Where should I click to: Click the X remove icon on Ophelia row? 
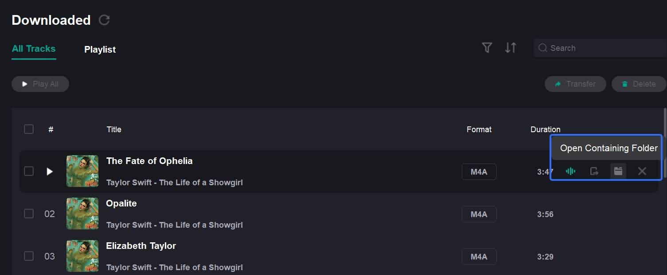click(x=642, y=171)
